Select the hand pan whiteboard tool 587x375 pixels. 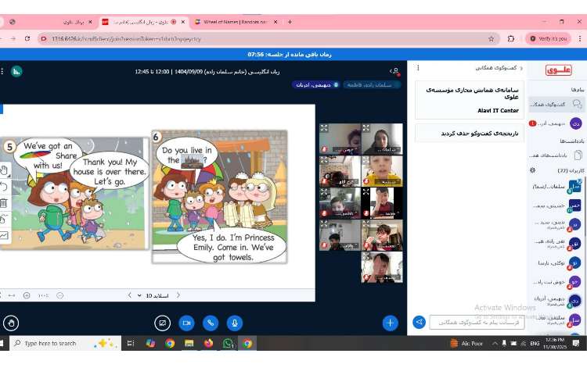pyautogui.click(x=5, y=170)
